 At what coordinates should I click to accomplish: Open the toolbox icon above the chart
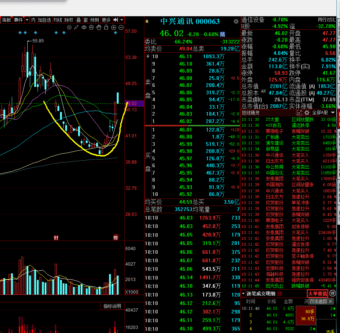click(x=91, y=27)
